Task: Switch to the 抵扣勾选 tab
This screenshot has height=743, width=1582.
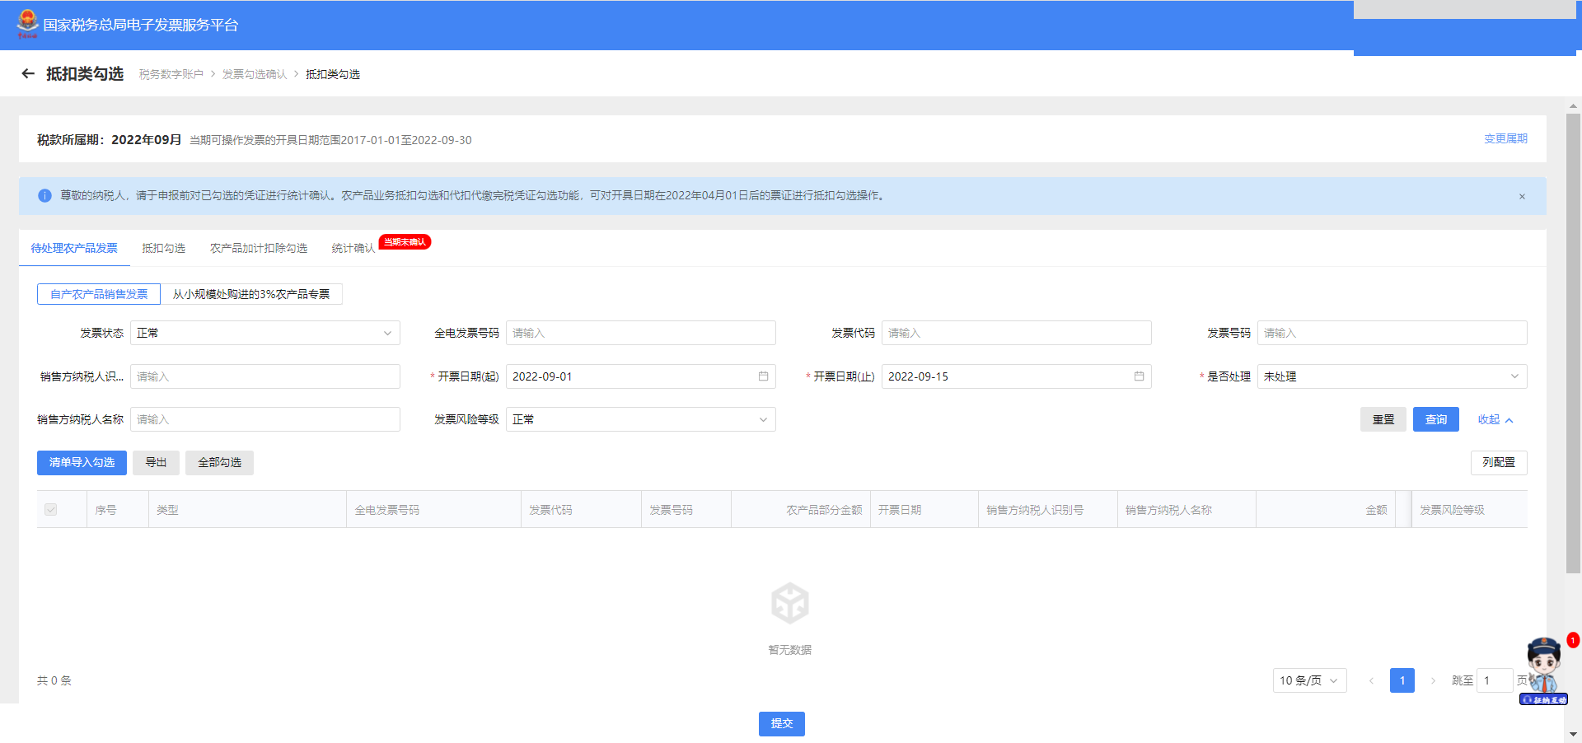Action: click(163, 249)
